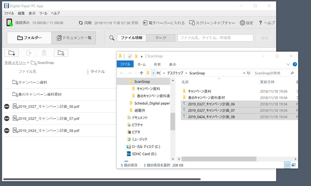Click ScanSnapの検索 search box
The image size is (311, 186).
pos(274,73)
